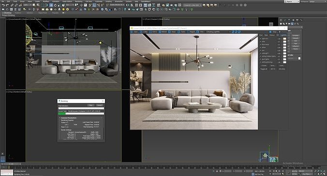Click the "Toggle all" LightMix button
327x176 pixels.
(264, 69)
